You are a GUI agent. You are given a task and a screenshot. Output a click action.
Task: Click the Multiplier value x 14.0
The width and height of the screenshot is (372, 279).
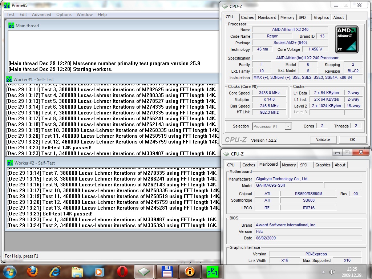click(269, 100)
